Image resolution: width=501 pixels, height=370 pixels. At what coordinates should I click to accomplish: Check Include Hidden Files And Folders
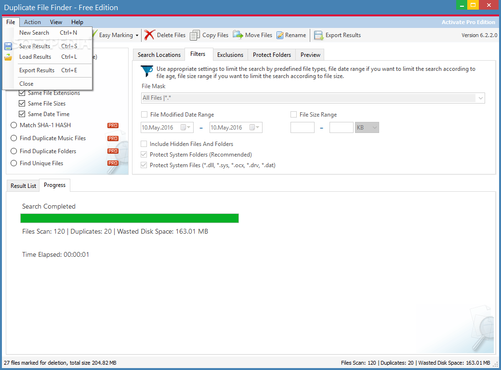pyautogui.click(x=144, y=144)
